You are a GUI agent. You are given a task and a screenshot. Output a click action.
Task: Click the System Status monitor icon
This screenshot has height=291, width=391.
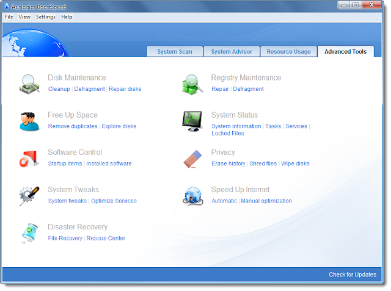pos(192,121)
